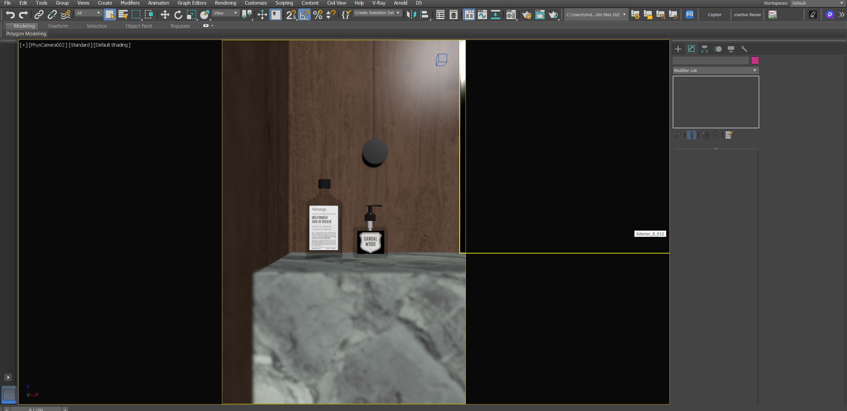The height and width of the screenshot is (411, 847).
Task: Click the Copitor toolbar button
Action: pos(715,15)
